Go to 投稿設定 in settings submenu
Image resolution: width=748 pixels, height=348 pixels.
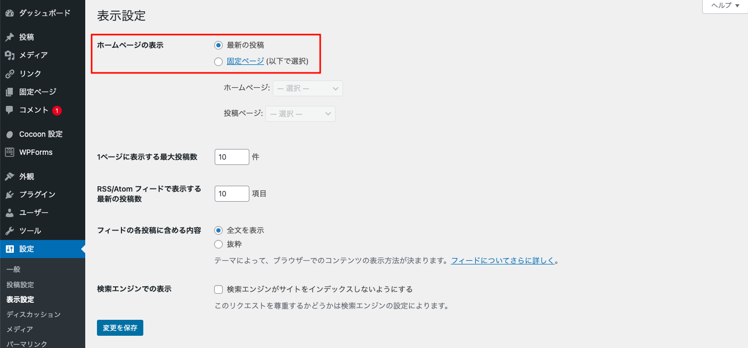[x=20, y=285]
